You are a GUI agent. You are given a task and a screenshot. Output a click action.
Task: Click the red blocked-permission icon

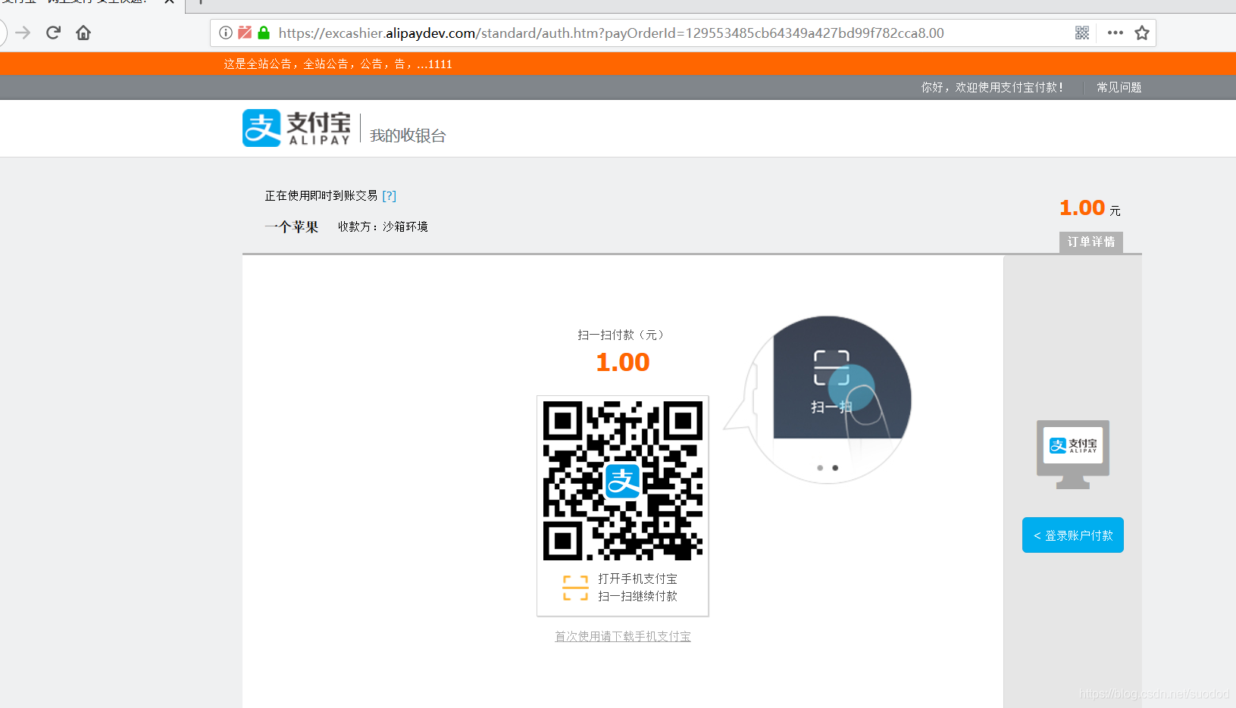(x=245, y=33)
